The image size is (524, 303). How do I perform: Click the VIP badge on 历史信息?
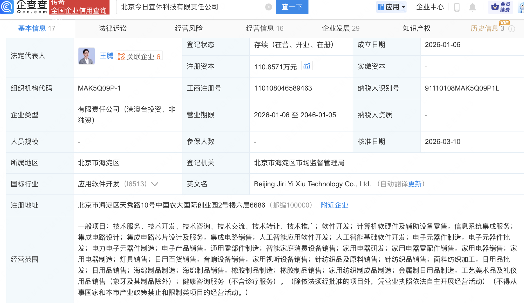coord(505,22)
